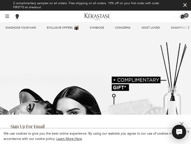Open the live chat bubble

(x=179, y=132)
